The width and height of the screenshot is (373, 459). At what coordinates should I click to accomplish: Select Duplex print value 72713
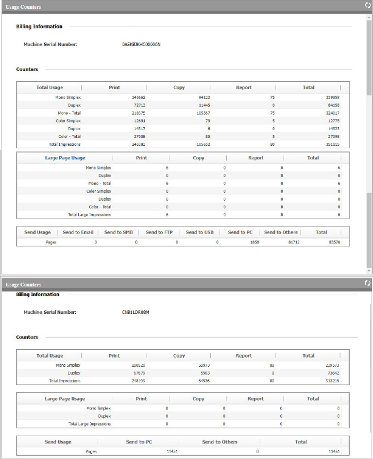coord(140,105)
